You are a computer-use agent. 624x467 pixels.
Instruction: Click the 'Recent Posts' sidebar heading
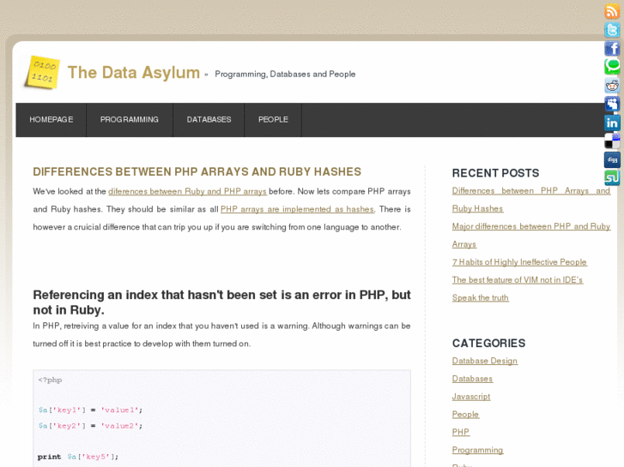pos(495,173)
